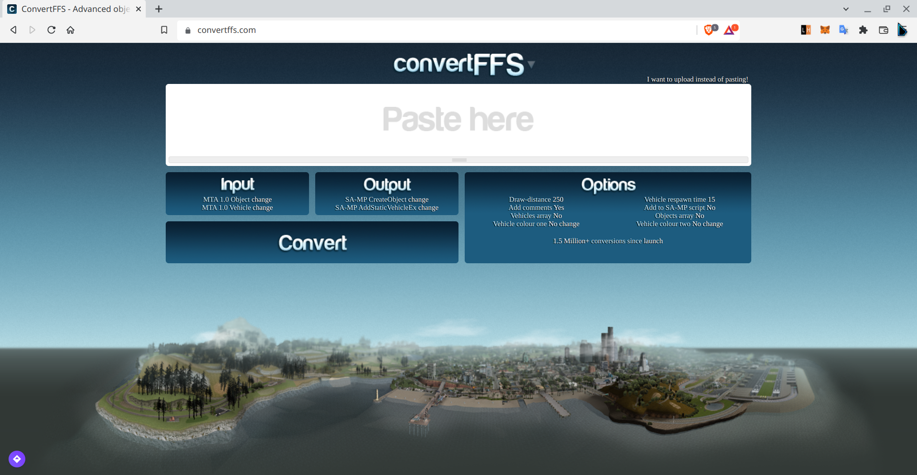
Task: Expand the convertFFS logo dropdown arrow
Action: (x=531, y=64)
